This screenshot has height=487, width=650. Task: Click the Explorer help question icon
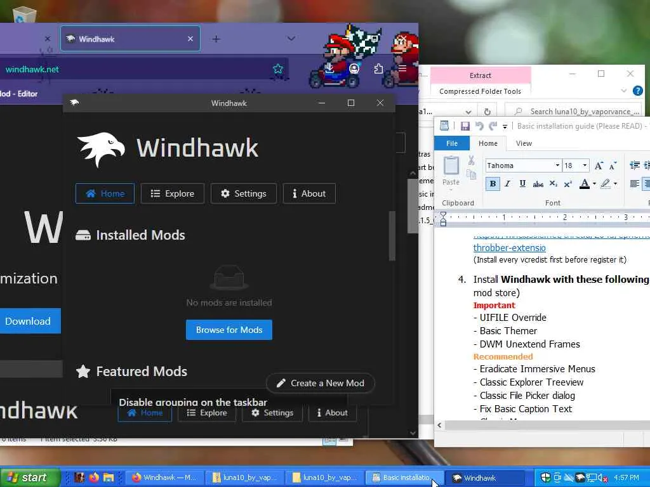[638, 91]
